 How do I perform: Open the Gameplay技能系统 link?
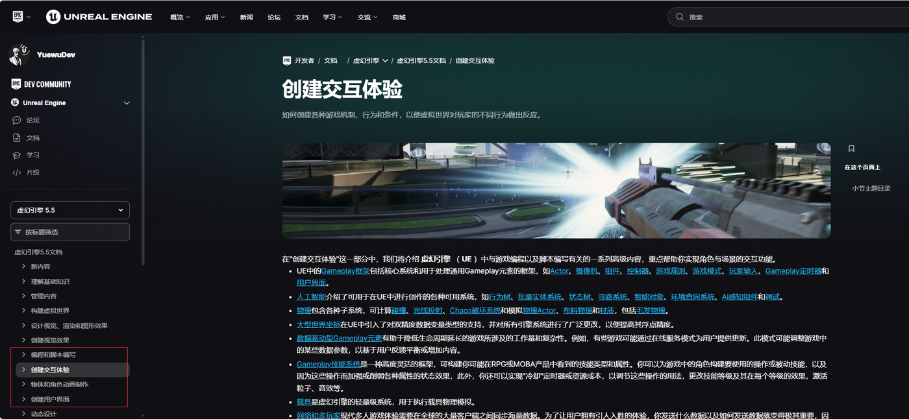tap(329, 365)
